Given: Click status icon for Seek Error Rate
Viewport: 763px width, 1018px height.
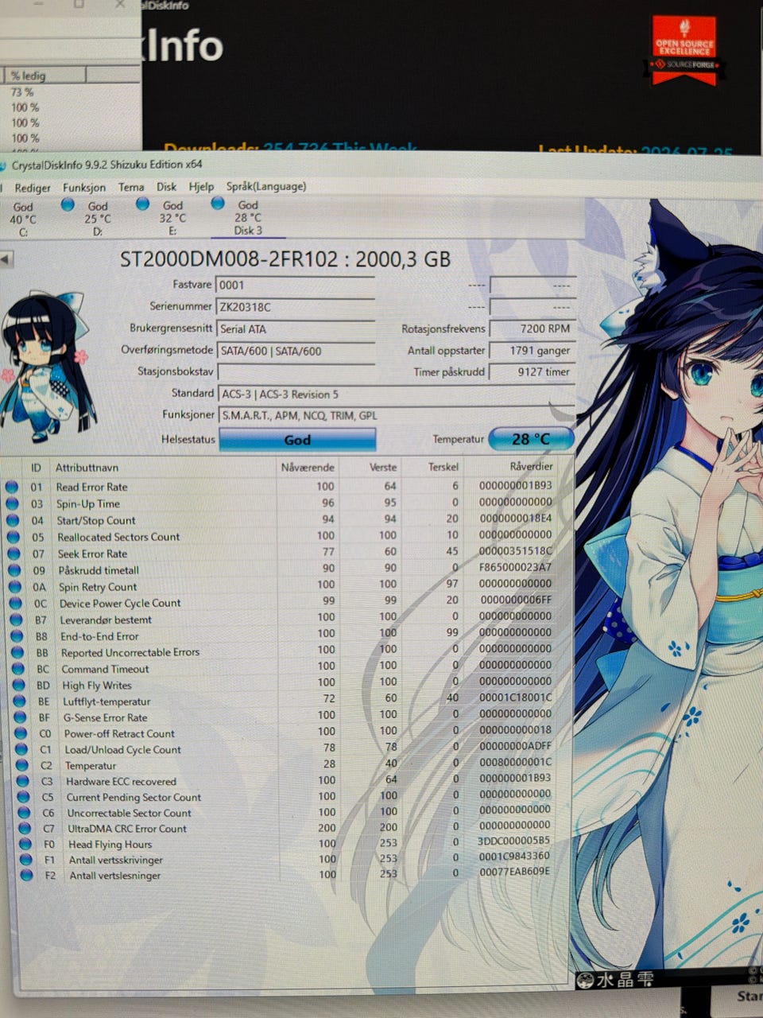Looking at the screenshot, I should pyautogui.click(x=14, y=554).
